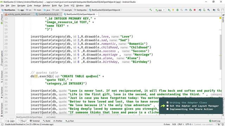Click the Coverage run icon

coord(182,10)
